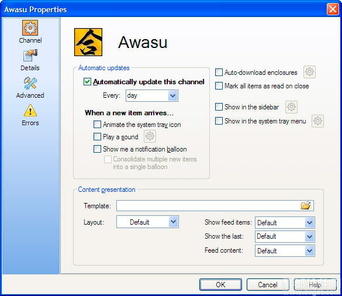342x296 pixels.
Task: View the Errors page
Action: pyautogui.click(x=30, y=115)
